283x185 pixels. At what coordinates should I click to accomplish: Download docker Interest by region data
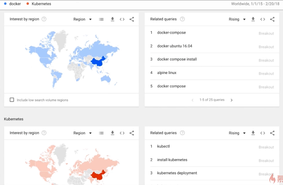pos(113,19)
